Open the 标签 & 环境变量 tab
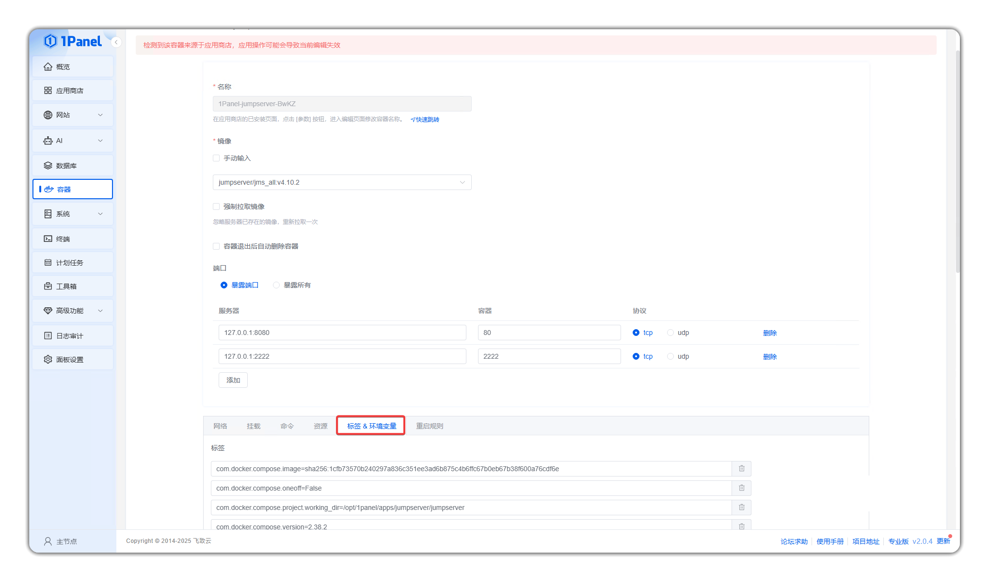The height and width of the screenshot is (572, 989). point(371,426)
